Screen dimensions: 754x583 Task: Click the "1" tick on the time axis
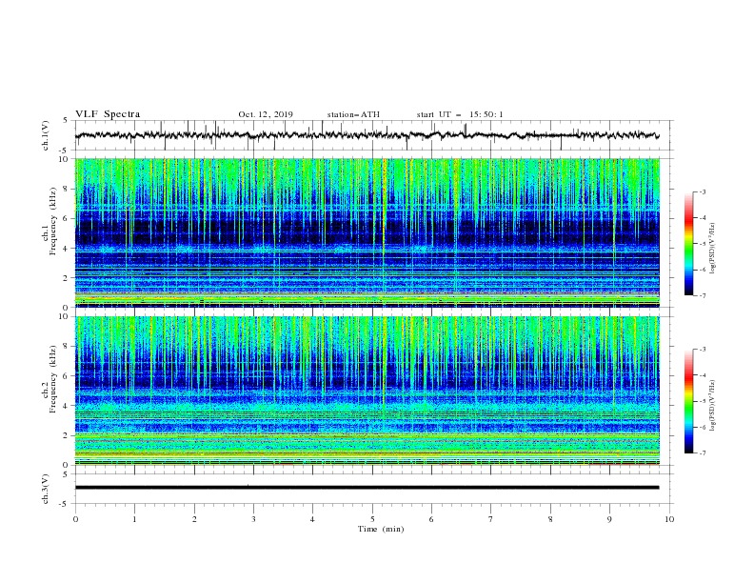134,519
